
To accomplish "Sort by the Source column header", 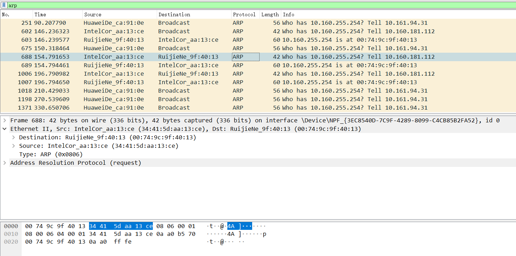I will tap(120, 14).
